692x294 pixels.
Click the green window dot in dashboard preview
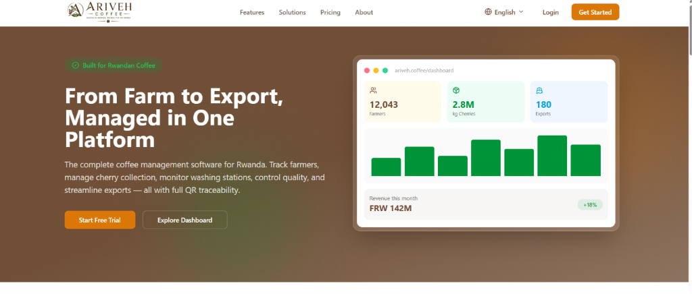coord(385,70)
